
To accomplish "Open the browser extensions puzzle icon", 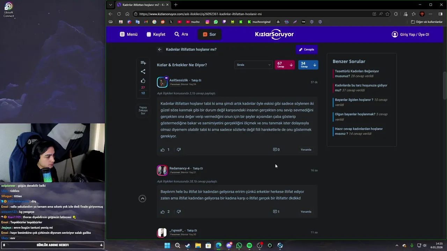I will coord(396,14).
